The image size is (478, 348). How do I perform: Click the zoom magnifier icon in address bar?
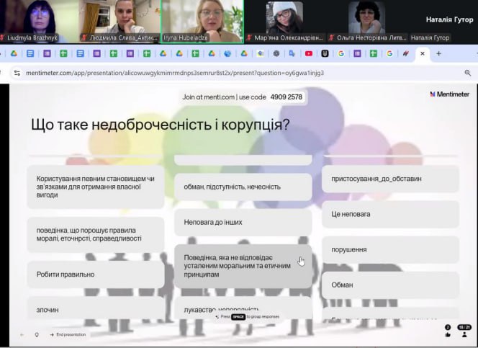467,73
